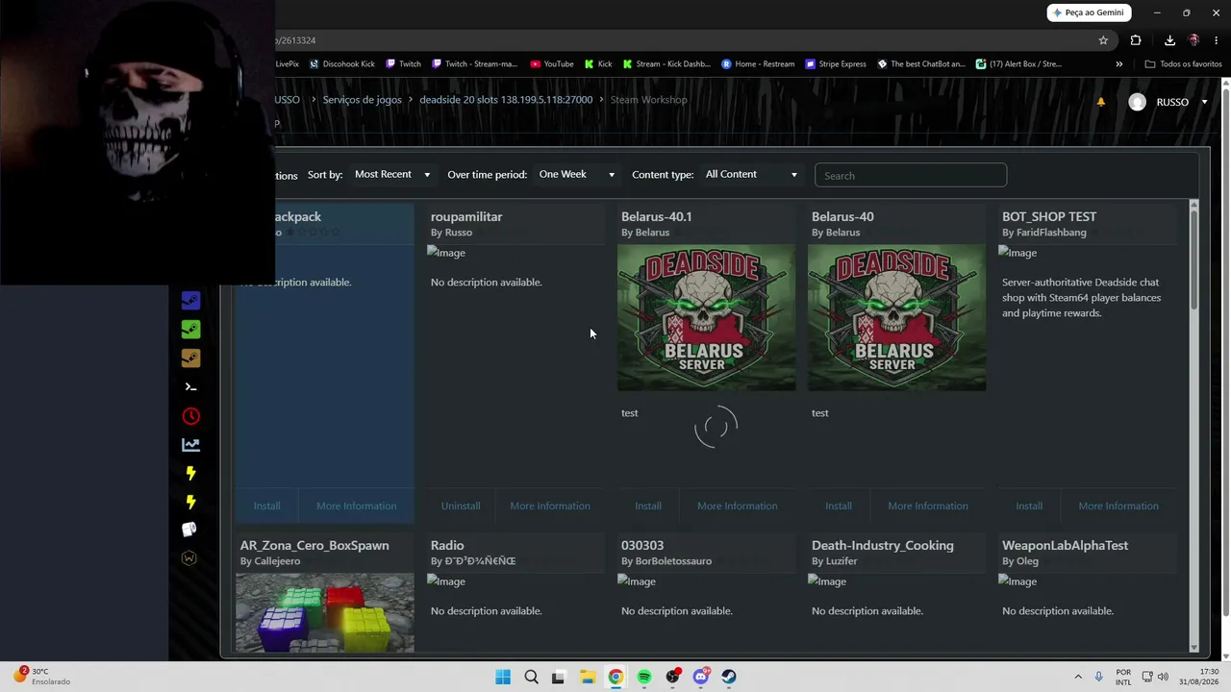Viewport: 1231px width, 692px height.
Task: Show more bookmarks with the chevron
Action: point(1118,64)
